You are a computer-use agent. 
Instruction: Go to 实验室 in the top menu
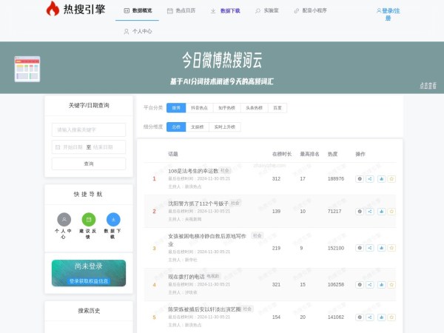[267, 11]
